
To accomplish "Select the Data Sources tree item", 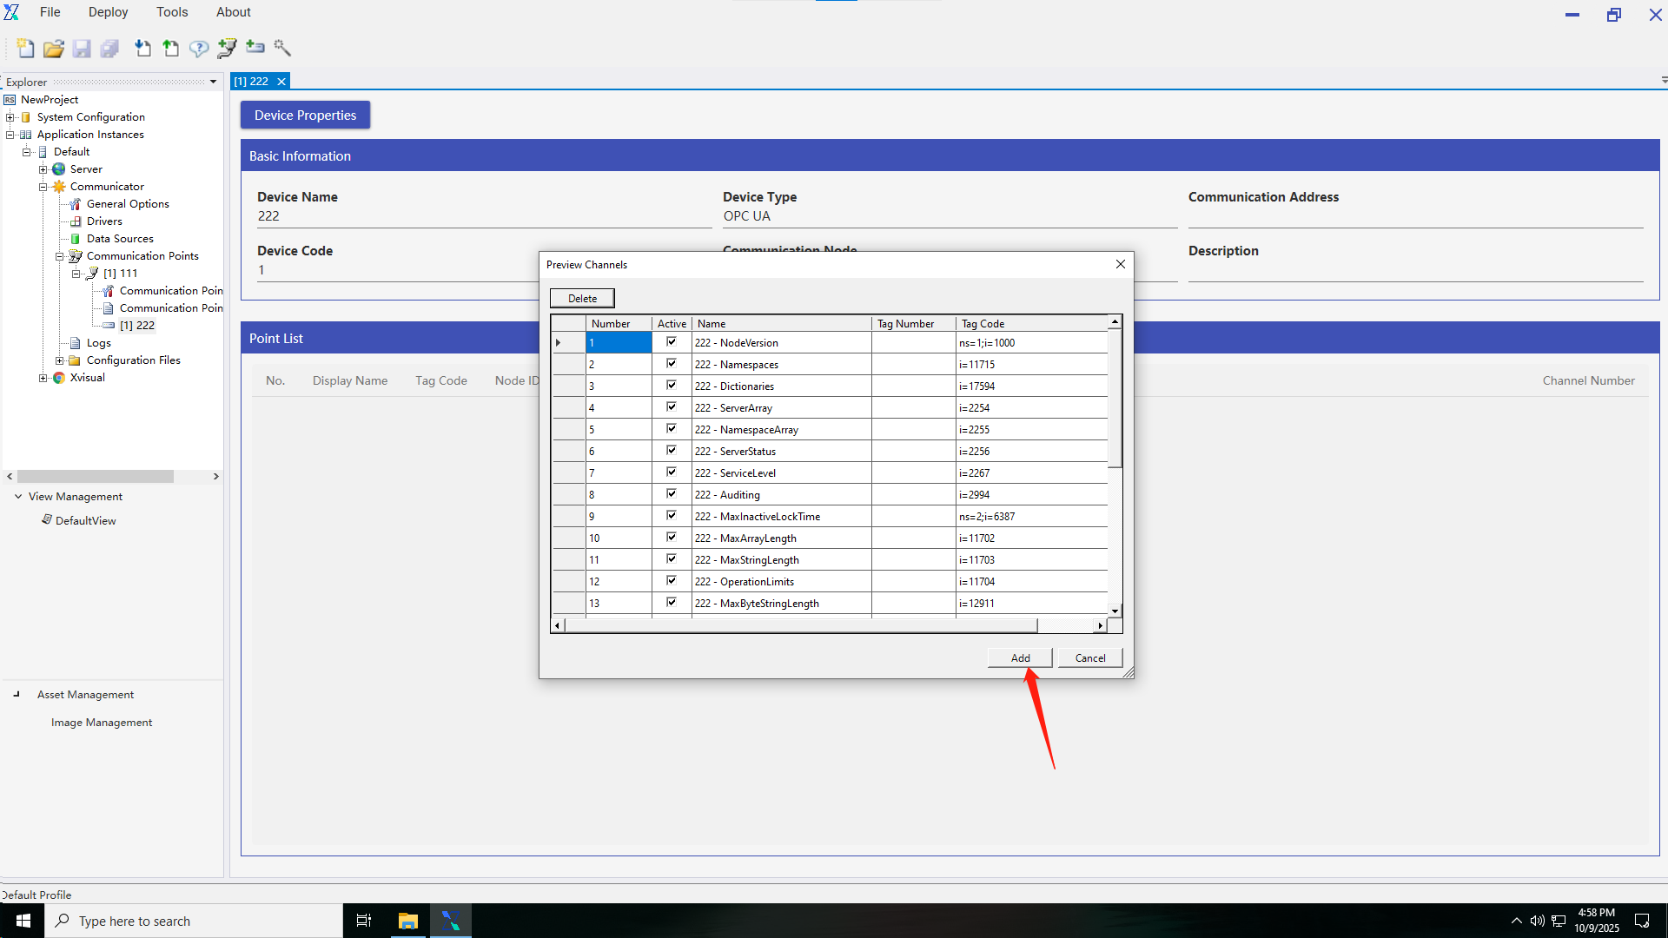I will coord(120,239).
